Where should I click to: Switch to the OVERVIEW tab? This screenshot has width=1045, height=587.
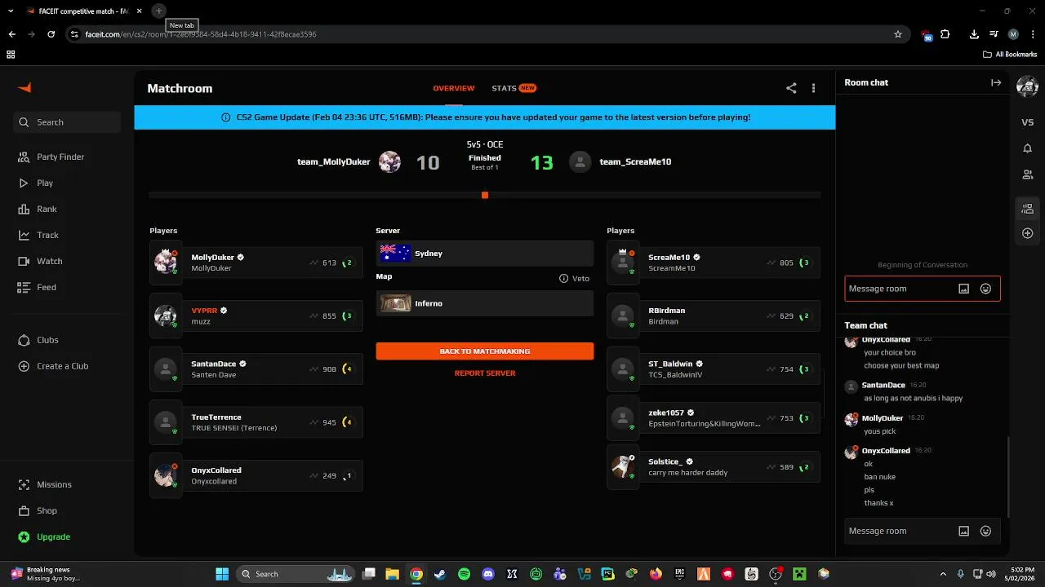(x=453, y=88)
